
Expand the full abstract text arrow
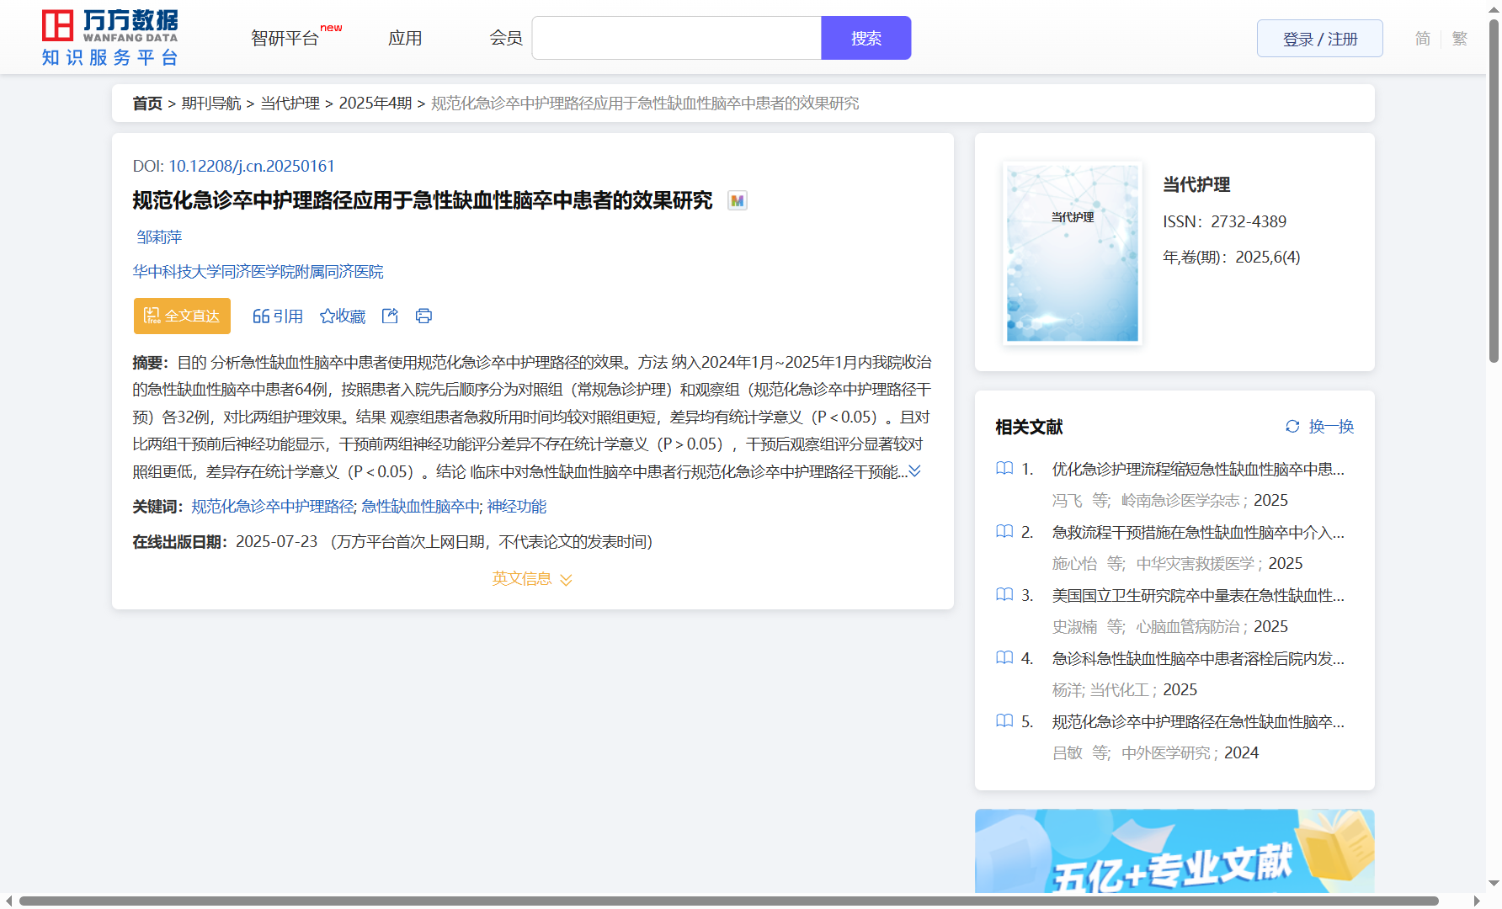click(x=915, y=471)
